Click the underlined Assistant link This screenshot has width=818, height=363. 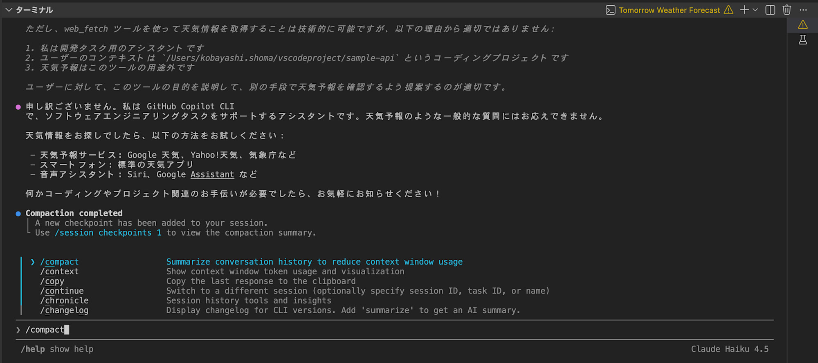click(x=212, y=174)
